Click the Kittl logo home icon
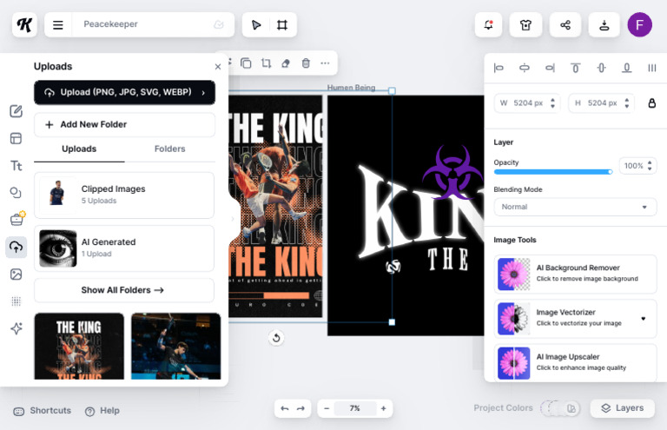Screen dimensions: 667x430 [24, 24]
